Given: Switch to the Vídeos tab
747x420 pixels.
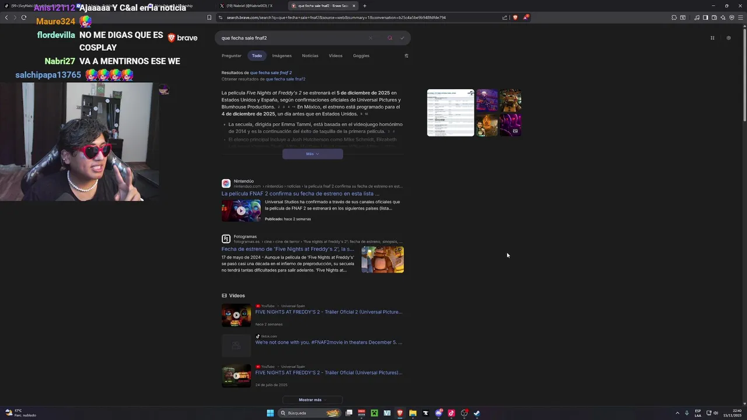Looking at the screenshot, I should (336, 56).
